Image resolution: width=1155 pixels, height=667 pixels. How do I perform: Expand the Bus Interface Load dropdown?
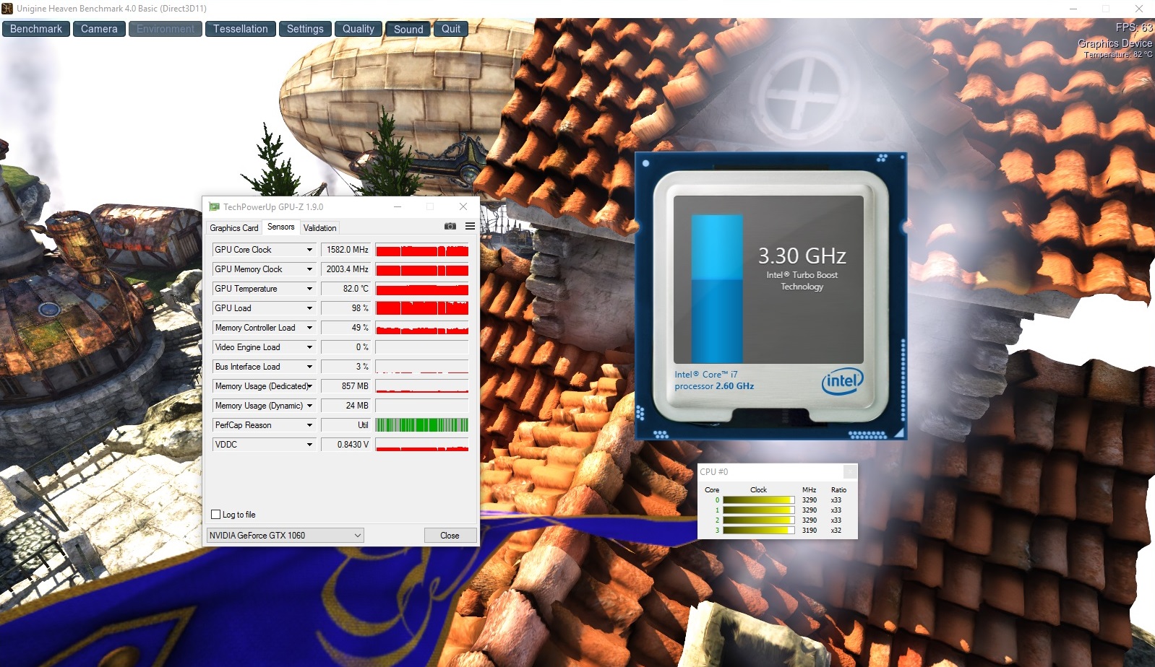[309, 367]
